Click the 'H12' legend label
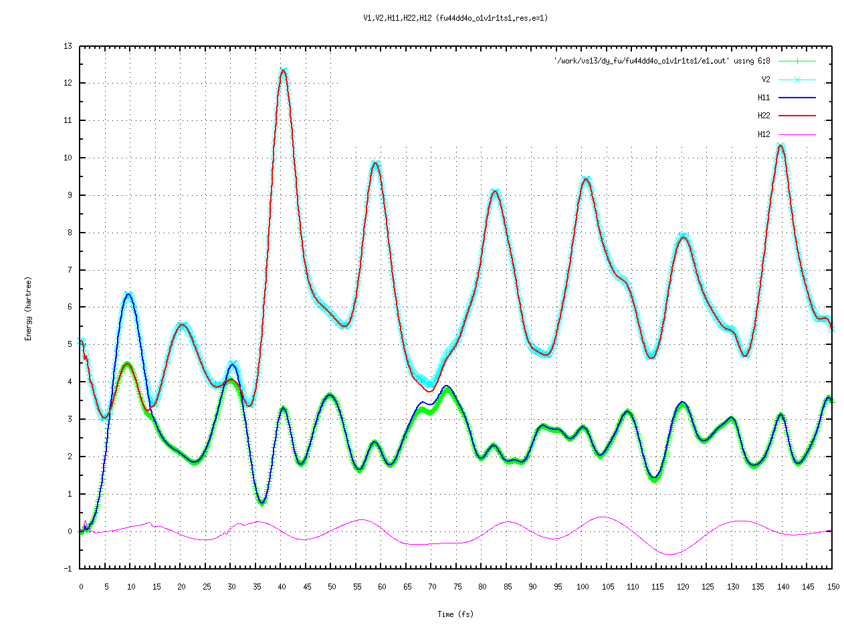Screen dimensions: 844x625 764,134
